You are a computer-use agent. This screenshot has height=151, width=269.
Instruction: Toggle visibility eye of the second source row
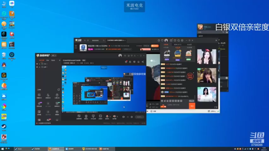tap(37, 67)
